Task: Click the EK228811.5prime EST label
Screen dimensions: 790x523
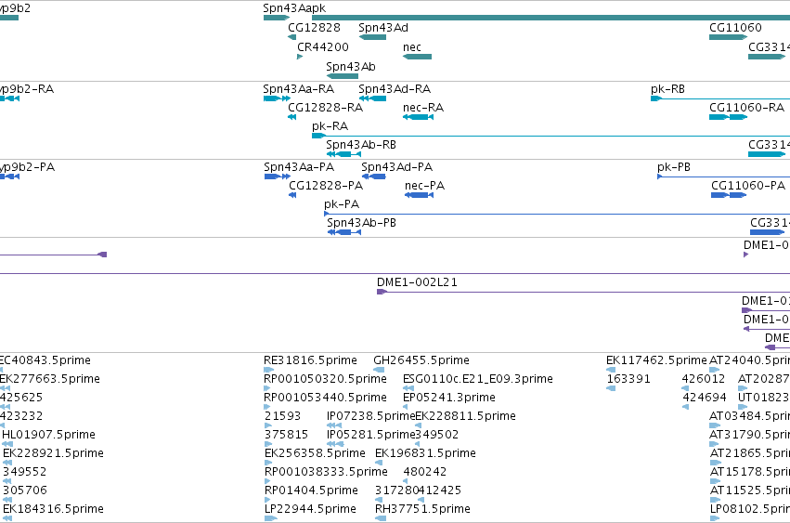Action: (465, 416)
